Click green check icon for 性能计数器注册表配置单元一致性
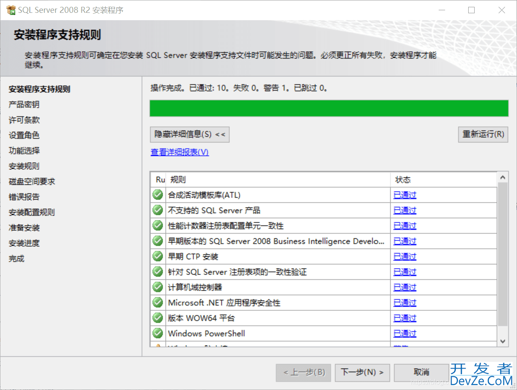Image resolution: width=517 pixels, height=390 pixels. [158, 225]
